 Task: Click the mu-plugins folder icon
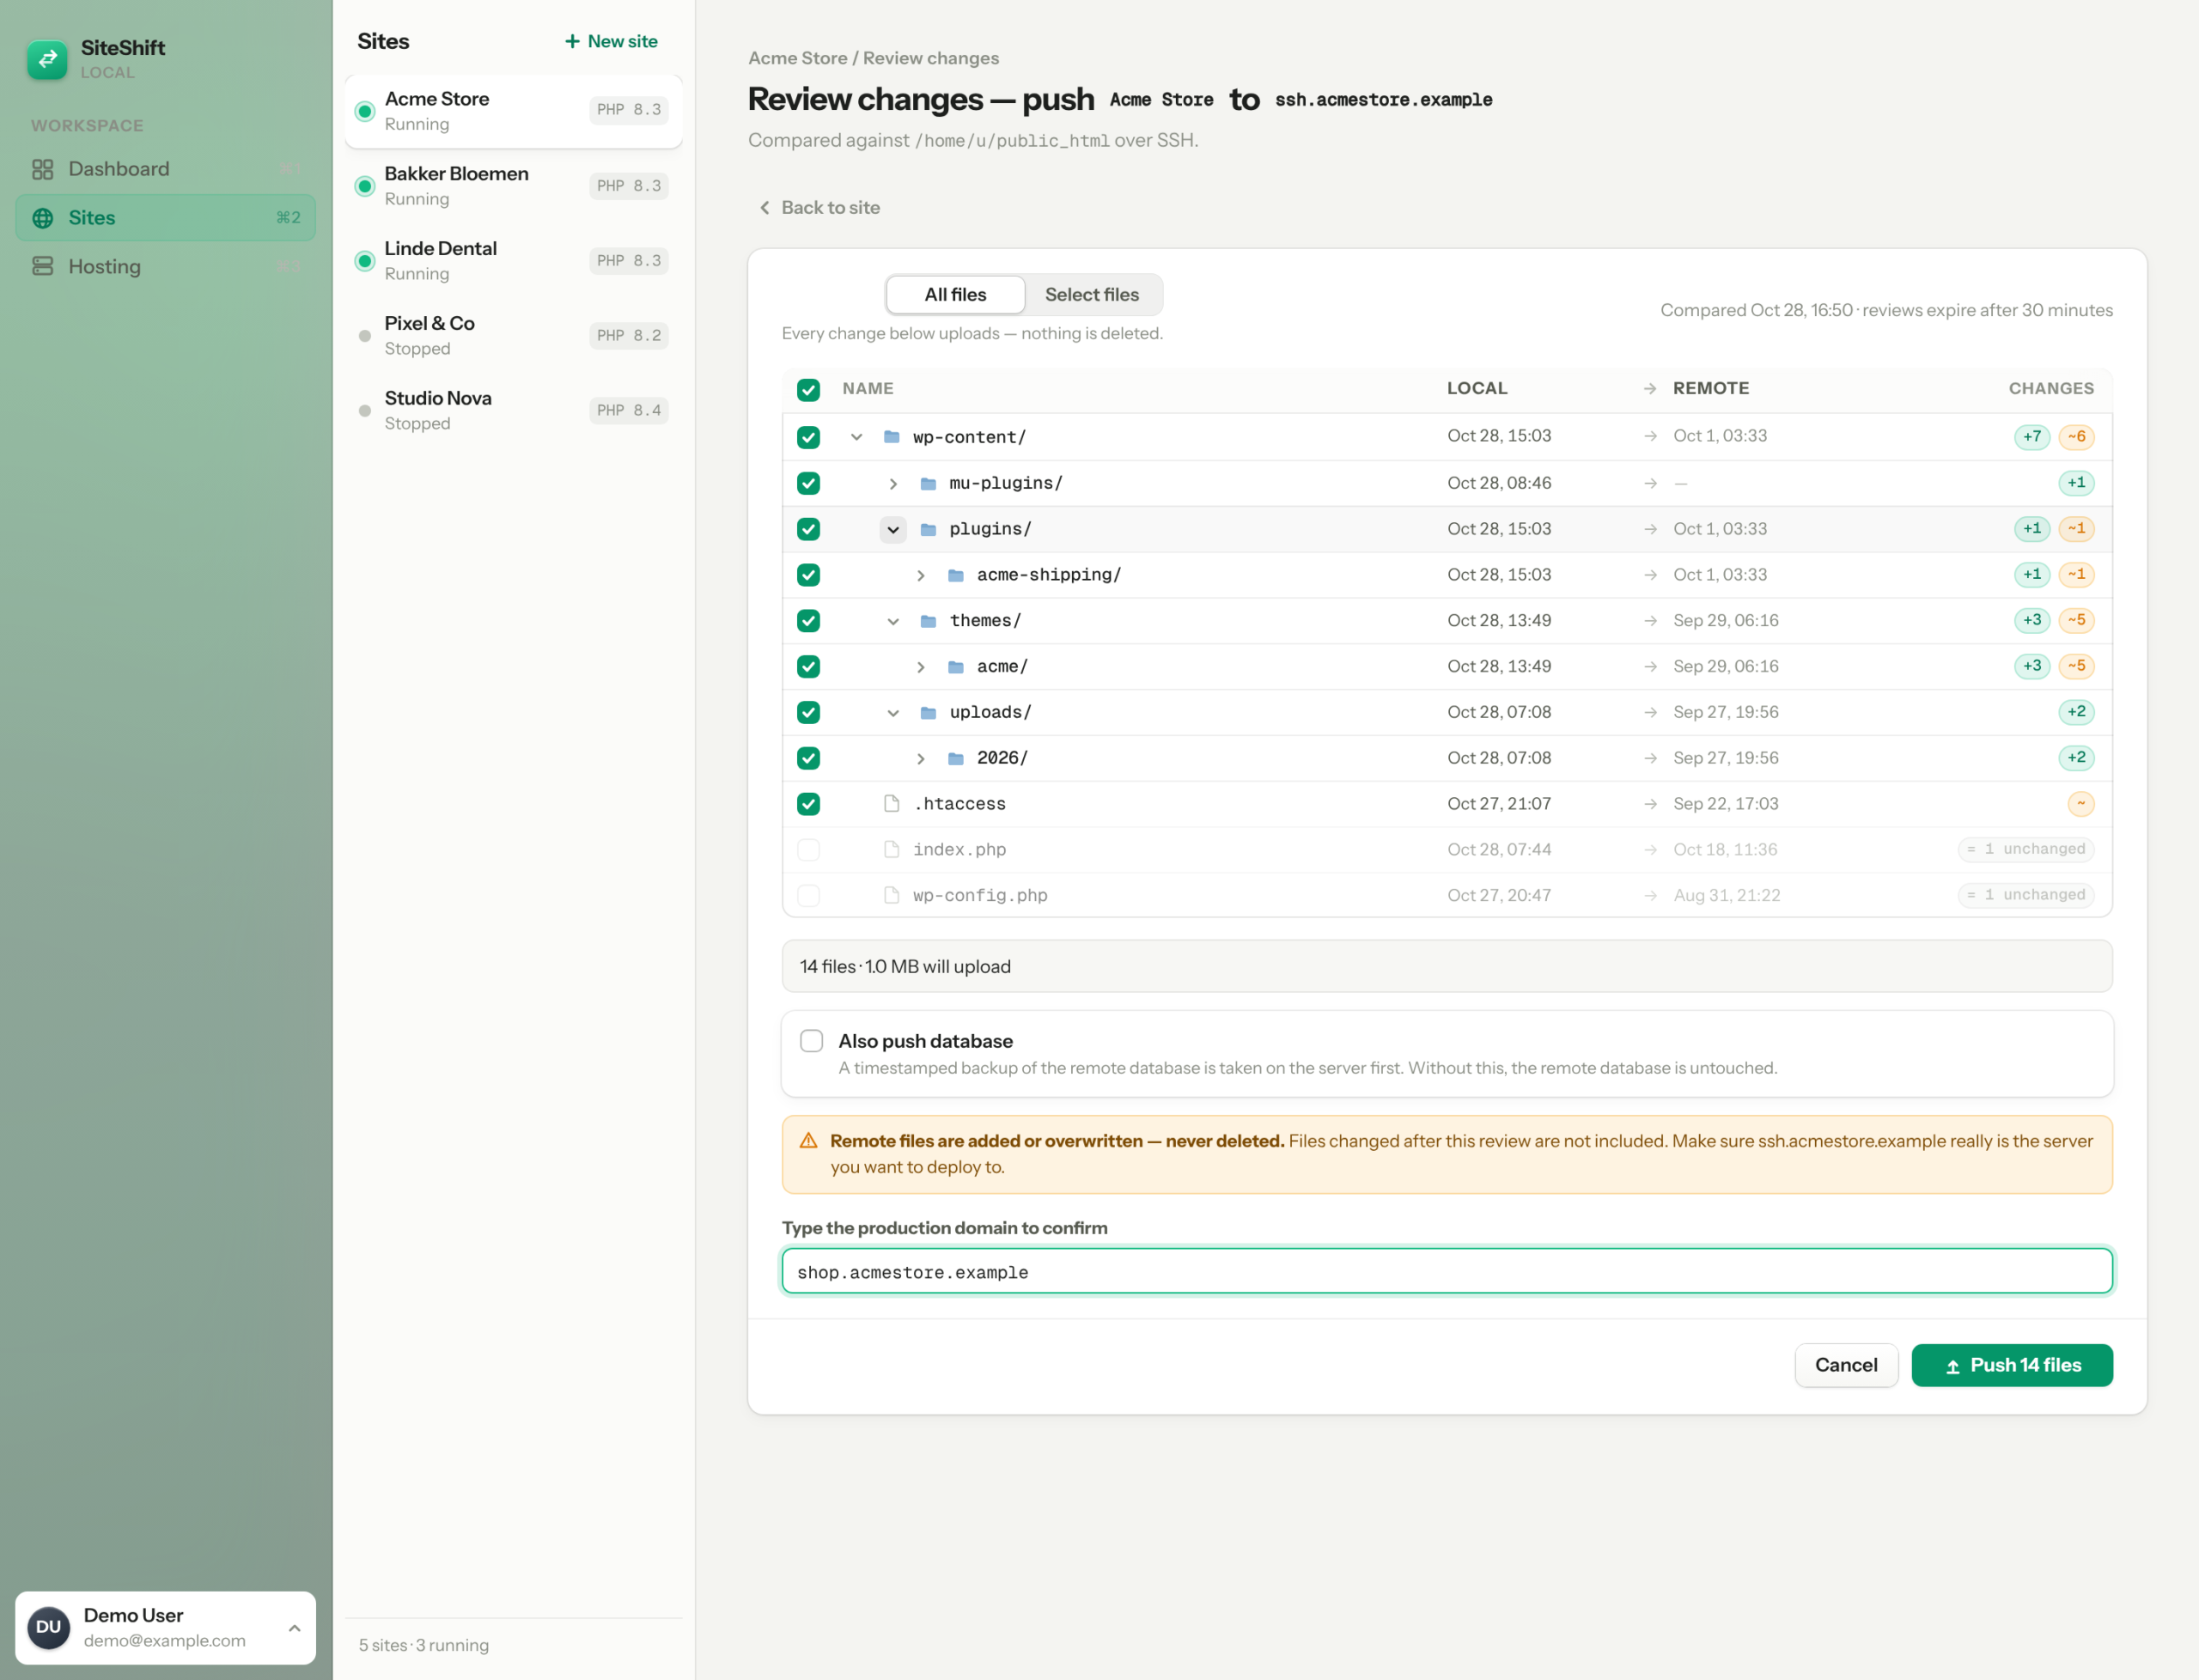point(928,483)
